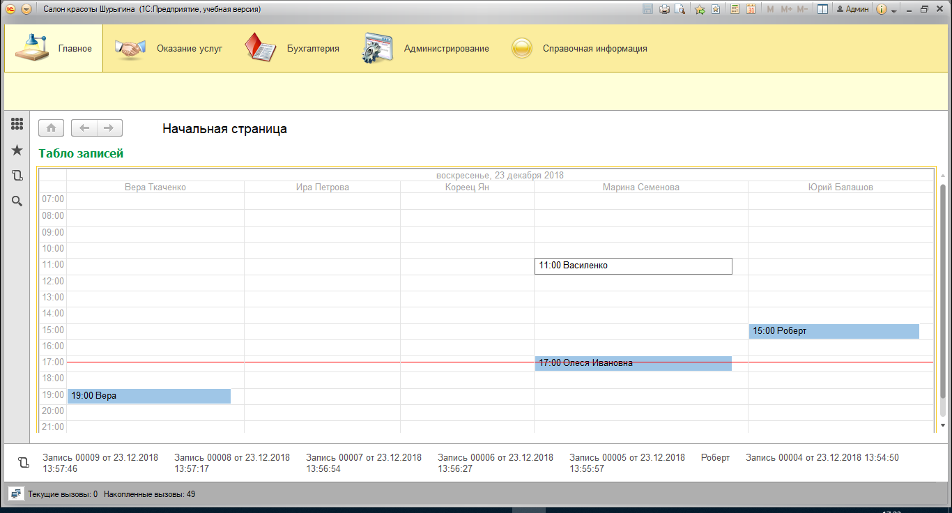Click the calls indicator status bar icon
The height and width of the screenshot is (513, 952).
coord(16,493)
